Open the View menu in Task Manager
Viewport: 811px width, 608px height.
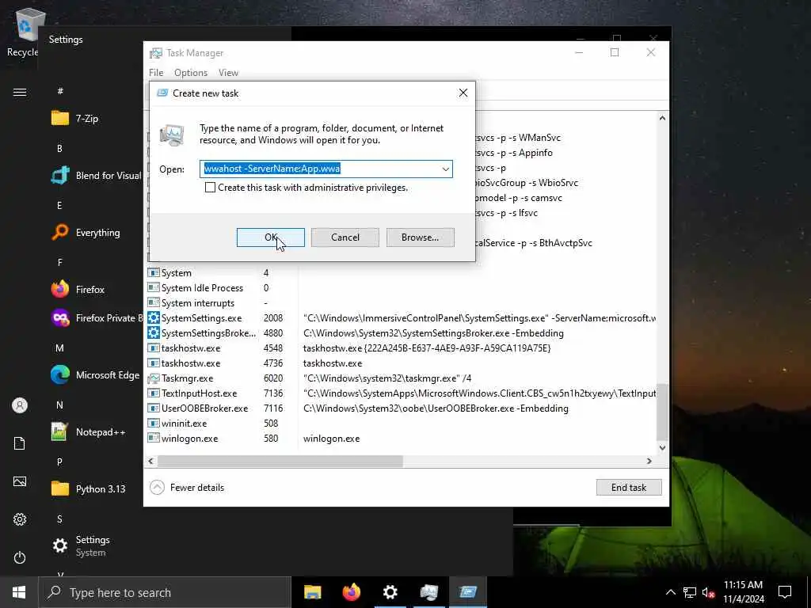pos(228,73)
